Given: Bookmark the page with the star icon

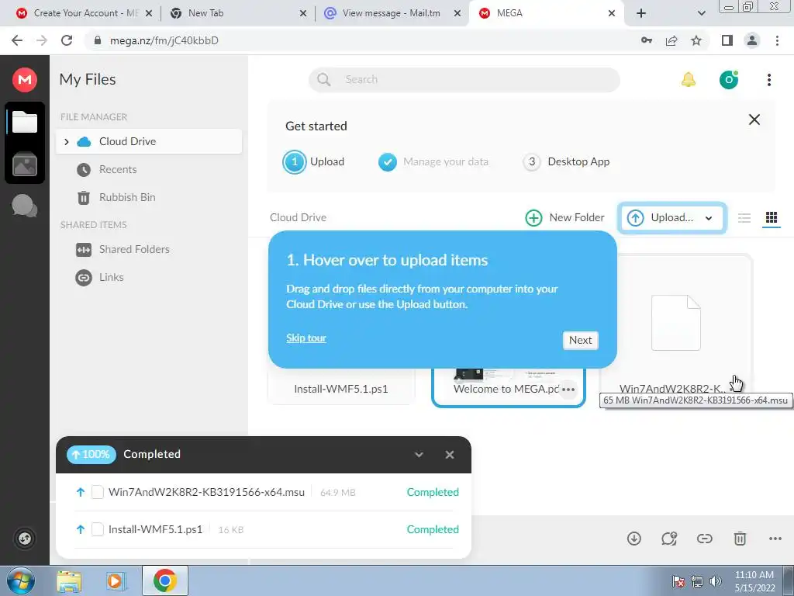Looking at the screenshot, I should (x=696, y=40).
